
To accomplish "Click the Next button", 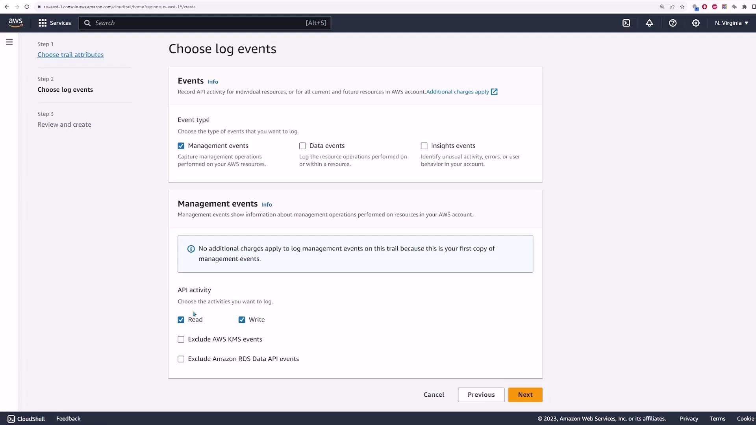I will coord(525,395).
